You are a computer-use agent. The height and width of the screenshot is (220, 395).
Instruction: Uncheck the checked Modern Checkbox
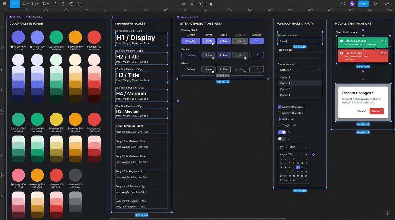[279, 107]
